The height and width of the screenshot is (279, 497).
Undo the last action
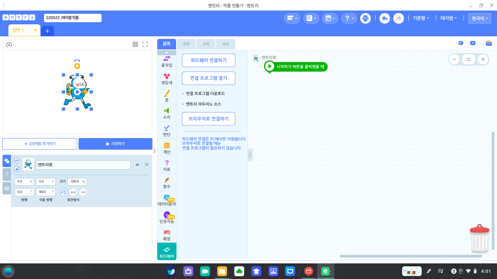pyautogui.click(x=385, y=18)
